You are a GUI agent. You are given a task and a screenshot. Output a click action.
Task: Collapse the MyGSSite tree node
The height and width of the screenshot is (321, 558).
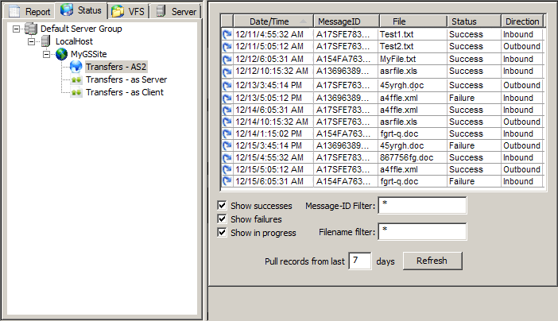47,54
